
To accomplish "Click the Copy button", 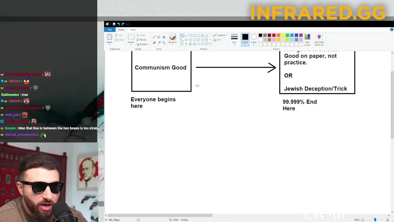I will pos(119,40).
